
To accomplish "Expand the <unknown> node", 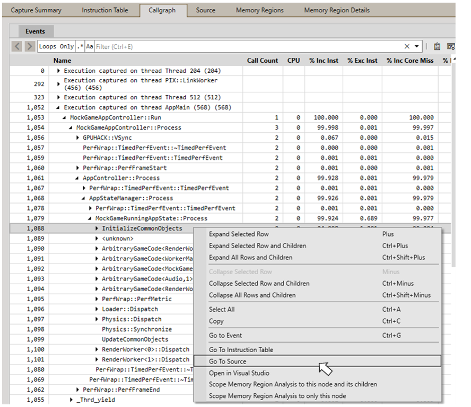I will pyautogui.click(x=97, y=239).
